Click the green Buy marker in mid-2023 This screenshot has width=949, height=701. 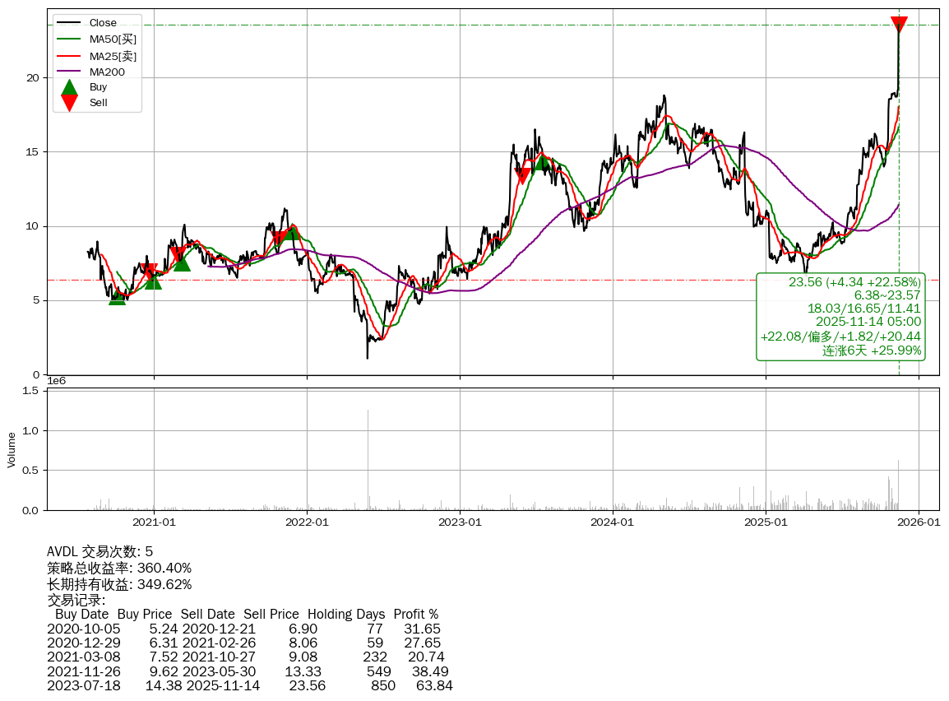click(541, 161)
